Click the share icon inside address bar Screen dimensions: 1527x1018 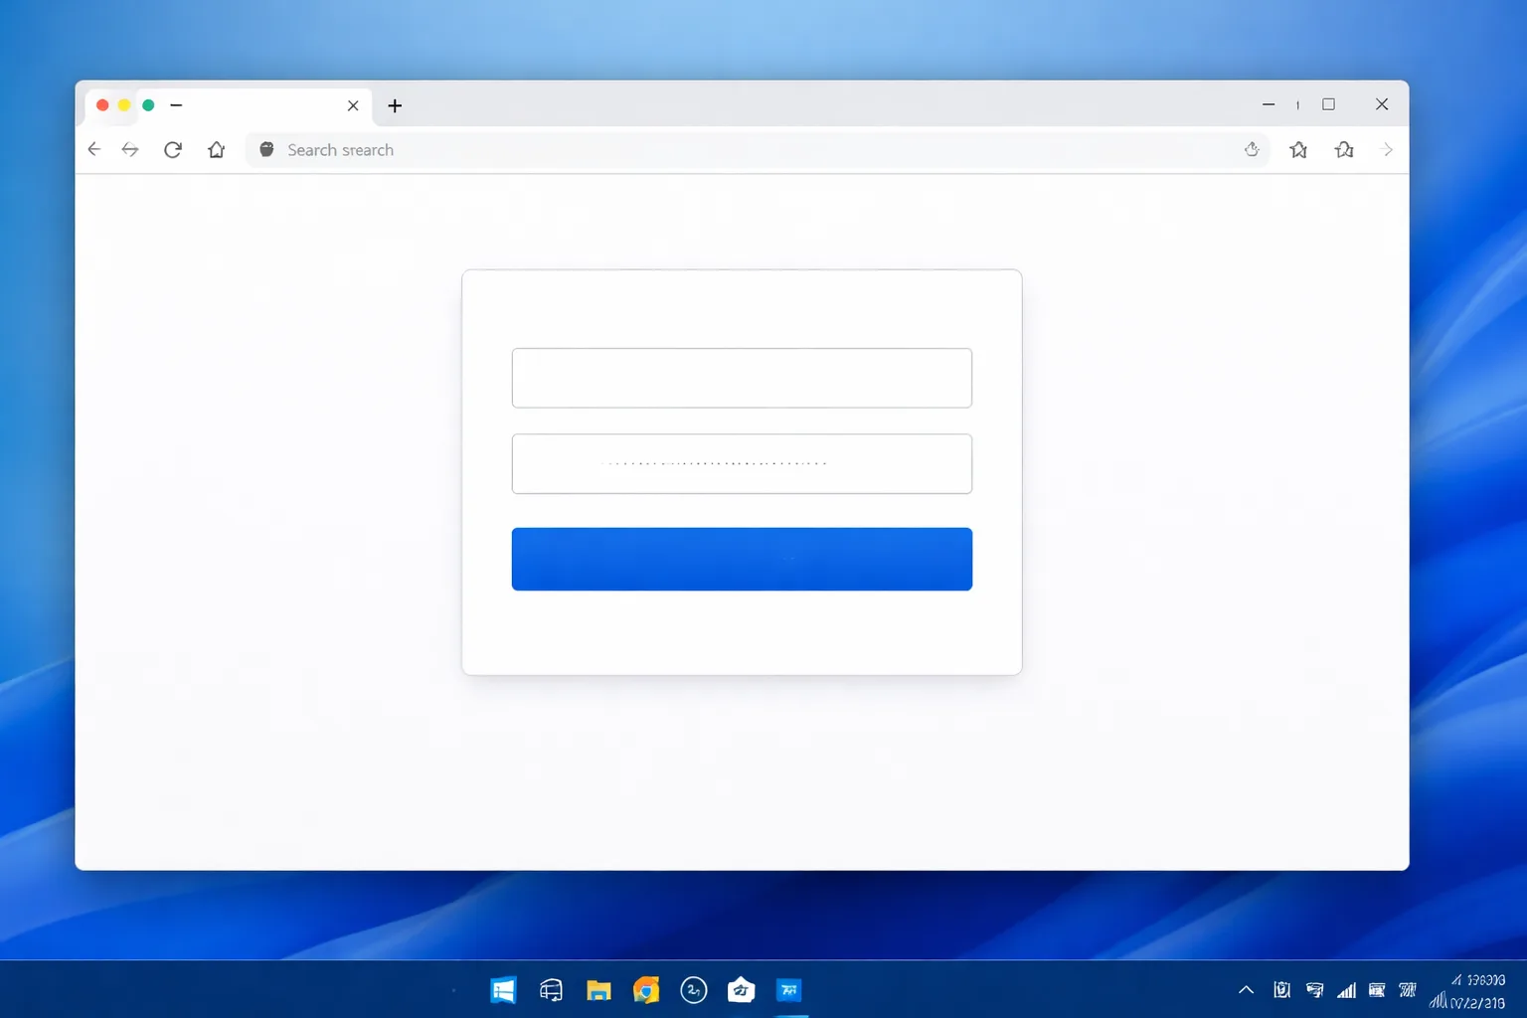(1252, 149)
